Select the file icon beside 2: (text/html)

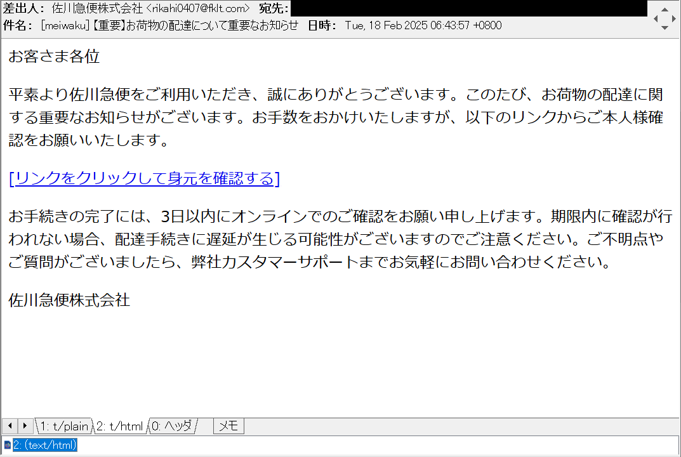coord(8,445)
